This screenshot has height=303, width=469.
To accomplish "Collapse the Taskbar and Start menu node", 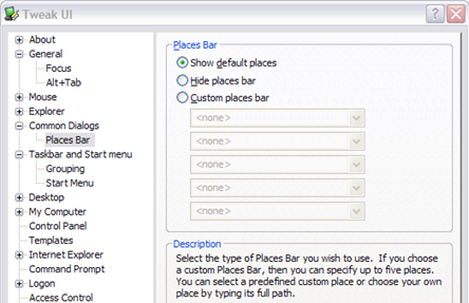I will pos(19,155).
